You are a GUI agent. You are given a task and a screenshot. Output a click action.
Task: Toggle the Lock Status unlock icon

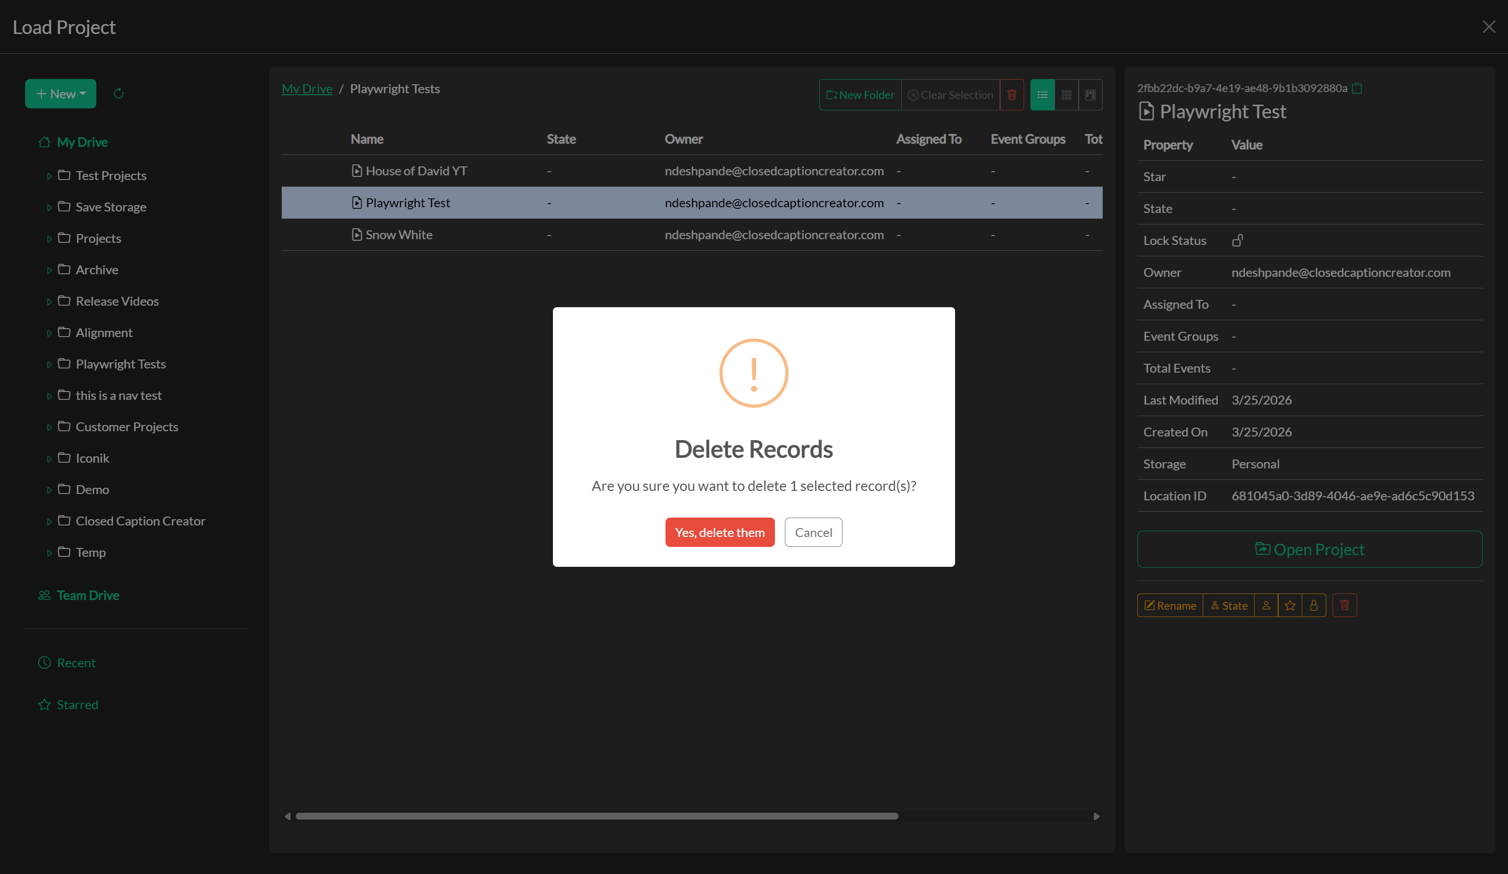pyautogui.click(x=1237, y=240)
